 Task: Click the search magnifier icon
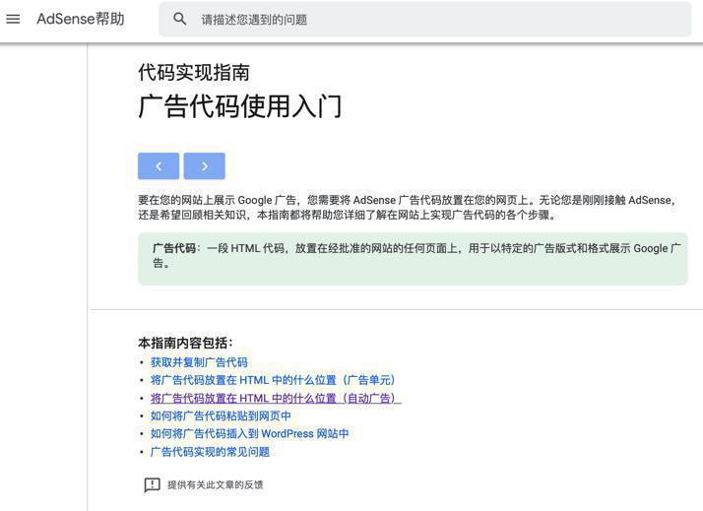[180, 19]
